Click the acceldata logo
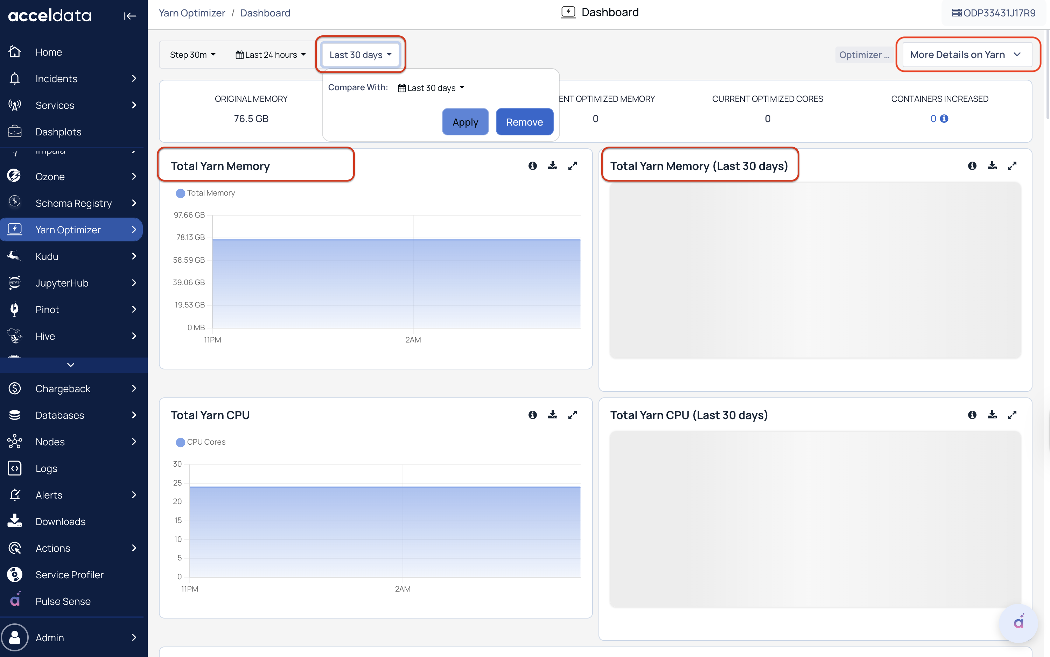Viewport: 1050px width, 657px height. click(x=50, y=15)
